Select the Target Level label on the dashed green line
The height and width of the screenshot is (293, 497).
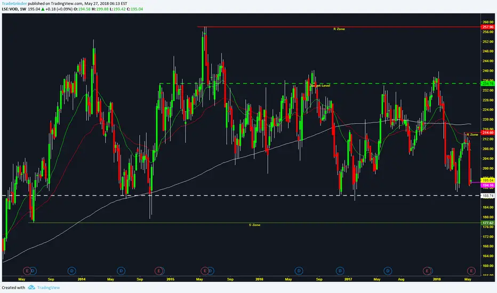(320, 86)
